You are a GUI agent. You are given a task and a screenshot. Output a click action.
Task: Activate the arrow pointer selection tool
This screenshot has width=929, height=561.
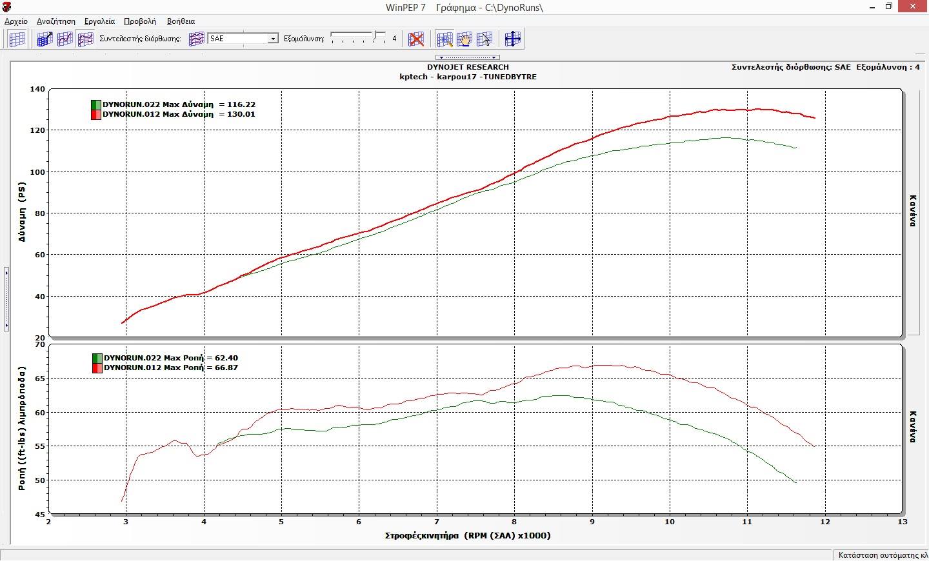tap(484, 39)
